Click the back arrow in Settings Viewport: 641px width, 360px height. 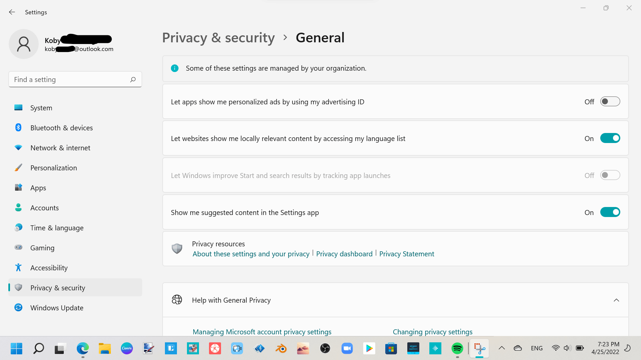[12, 12]
